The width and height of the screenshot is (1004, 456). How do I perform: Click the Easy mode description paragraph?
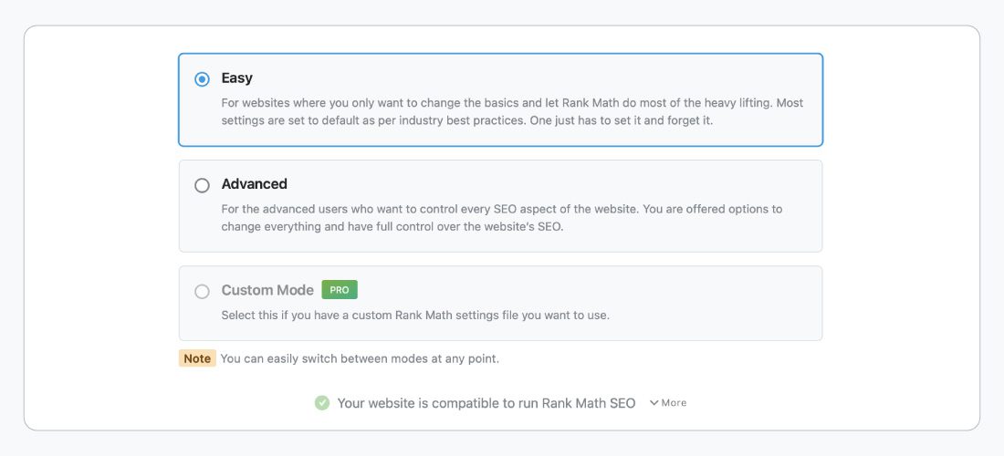point(512,112)
